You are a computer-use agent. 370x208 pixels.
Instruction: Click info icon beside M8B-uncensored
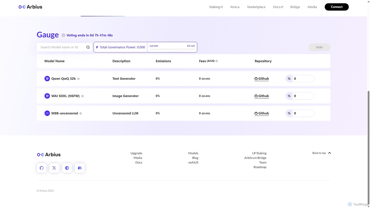point(81,114)
